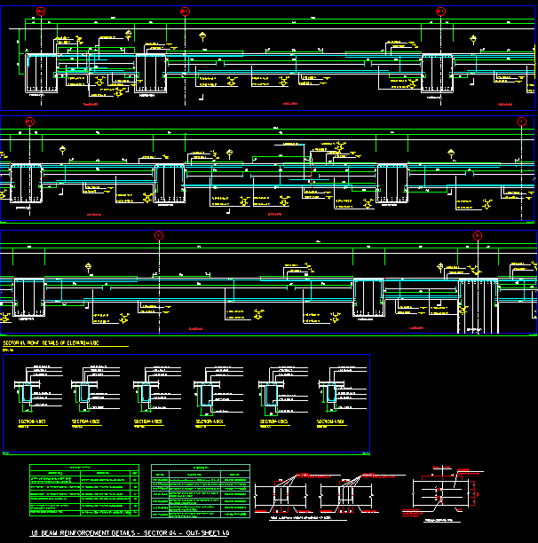This screenshot has height=543, width=538.
Task: Select the teal-bordered legend table
Action: [x=201, y=491]
